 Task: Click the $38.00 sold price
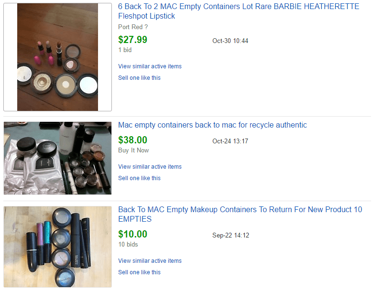point(132,140)
